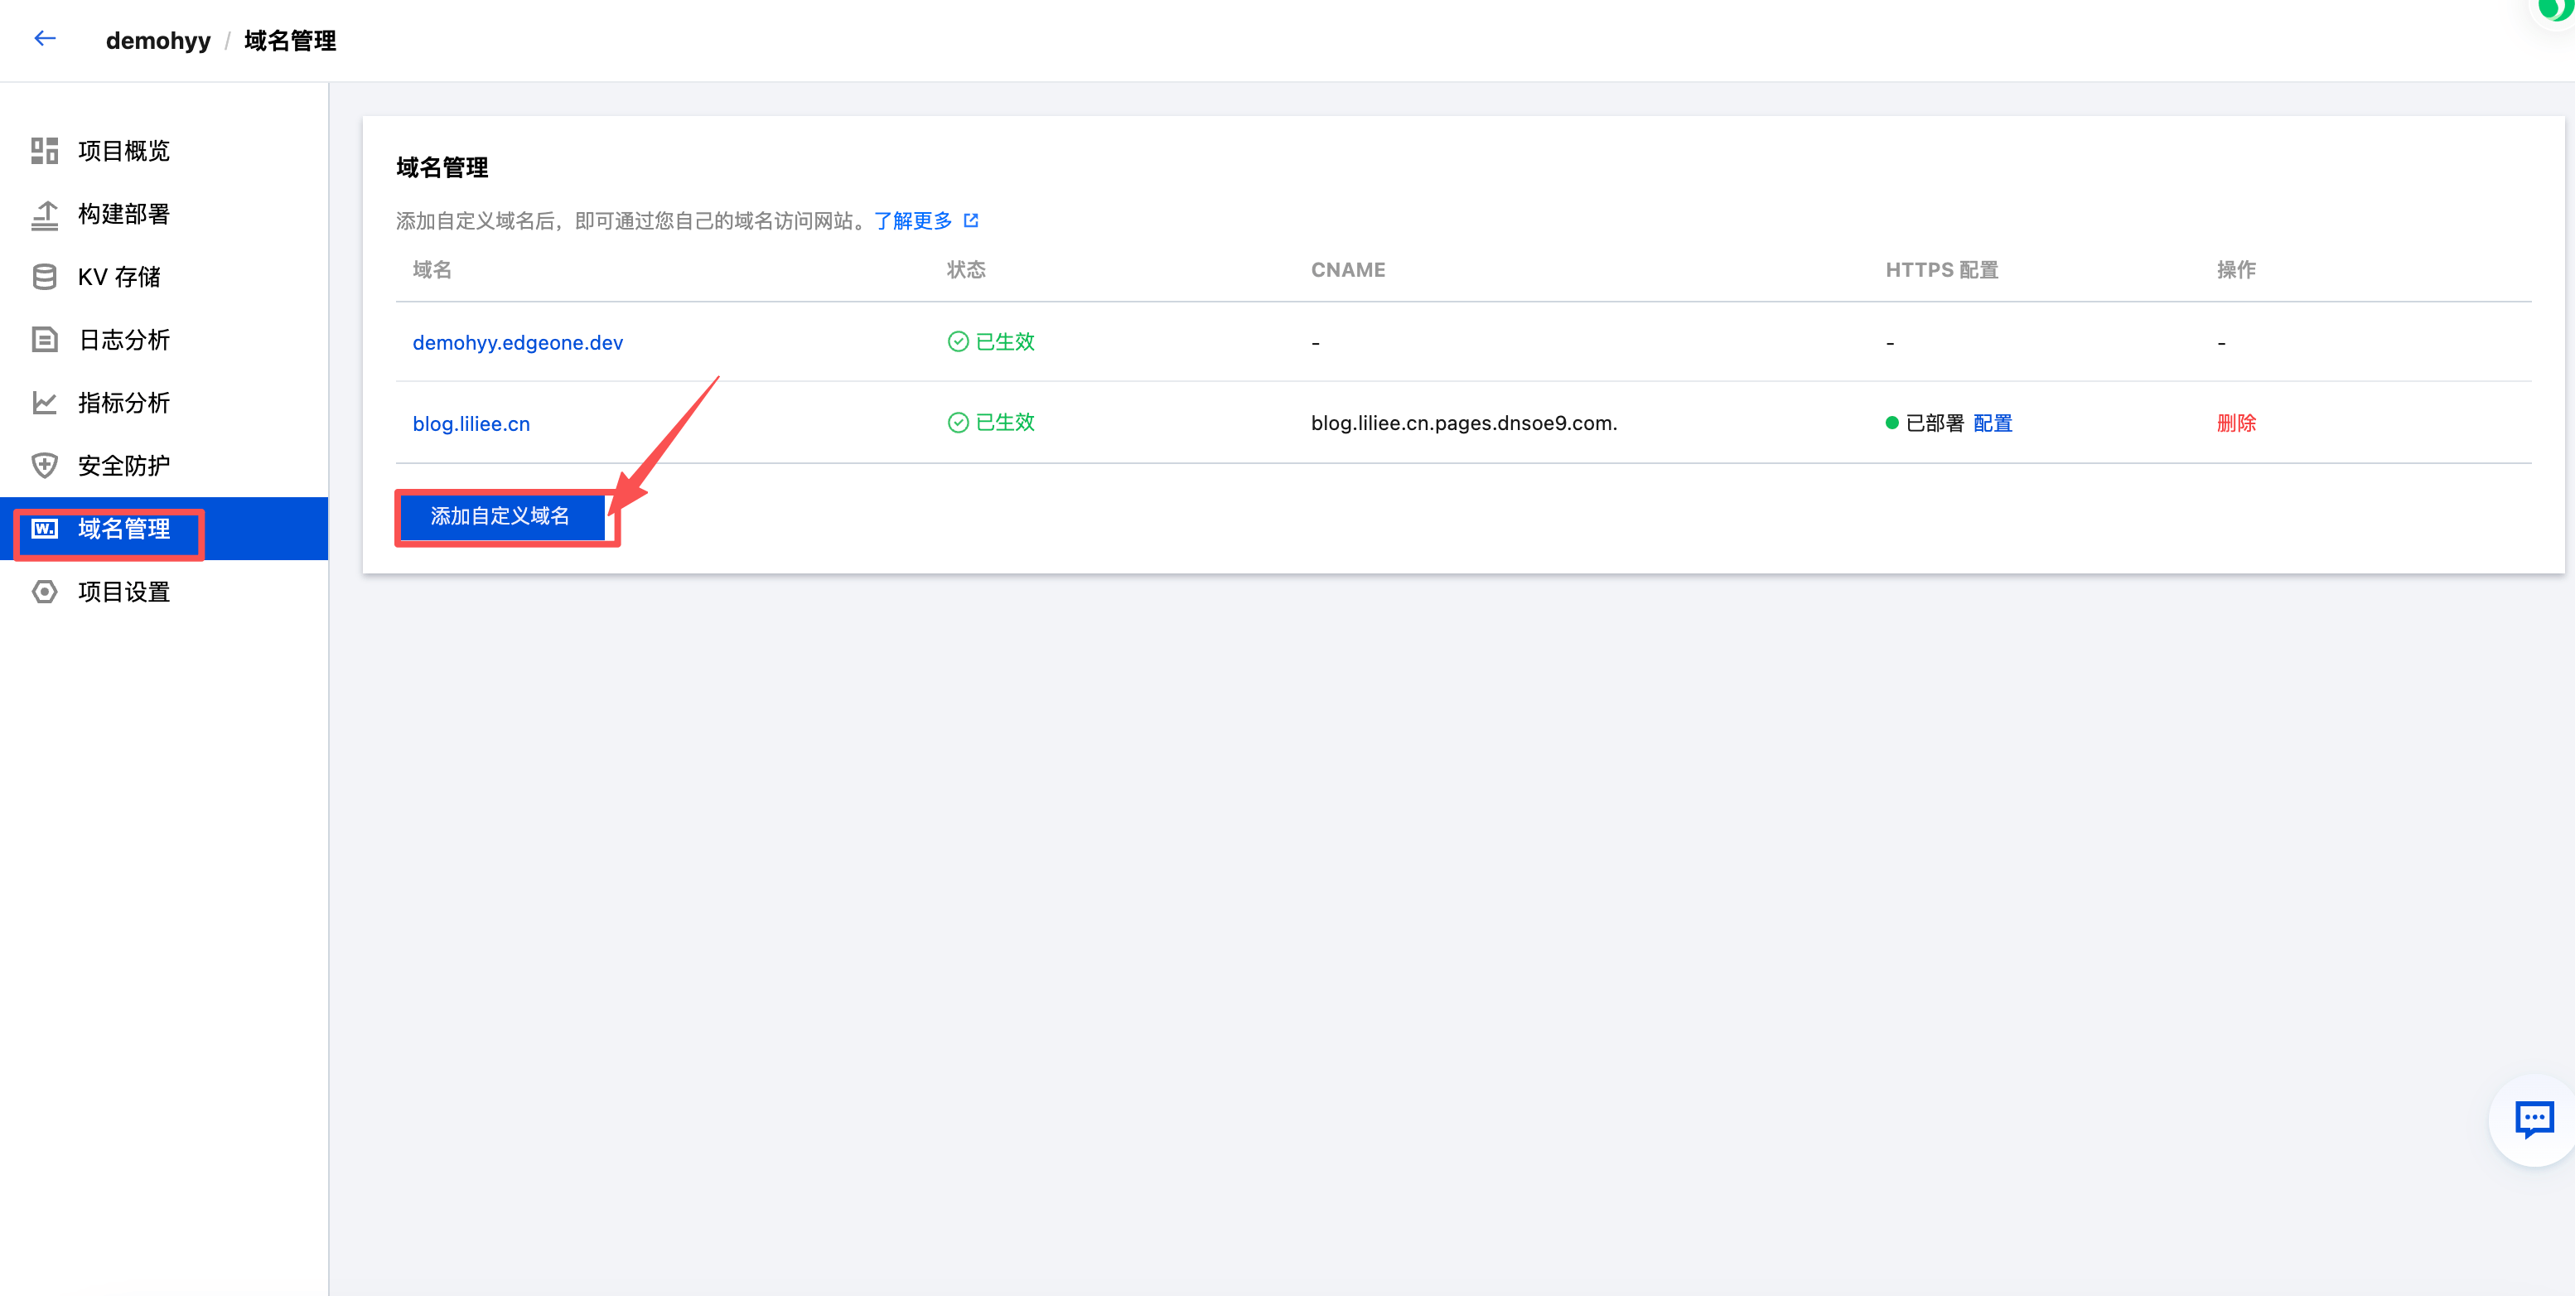Click 配置 for blog.liliee.cn HTTPS
This screenshot has height=1296, width=2575.
pyautogui.click(x=1993, y=423)
